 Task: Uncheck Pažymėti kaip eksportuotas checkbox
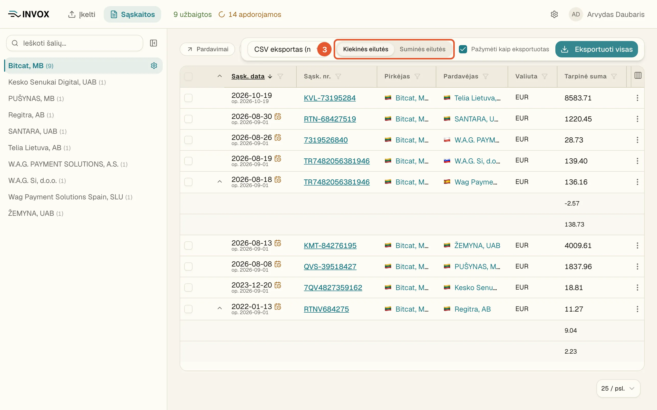[463, 49]
